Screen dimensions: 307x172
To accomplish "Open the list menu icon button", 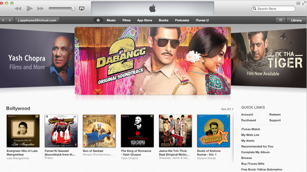I will pyautogui.click(x=280, y=20).
